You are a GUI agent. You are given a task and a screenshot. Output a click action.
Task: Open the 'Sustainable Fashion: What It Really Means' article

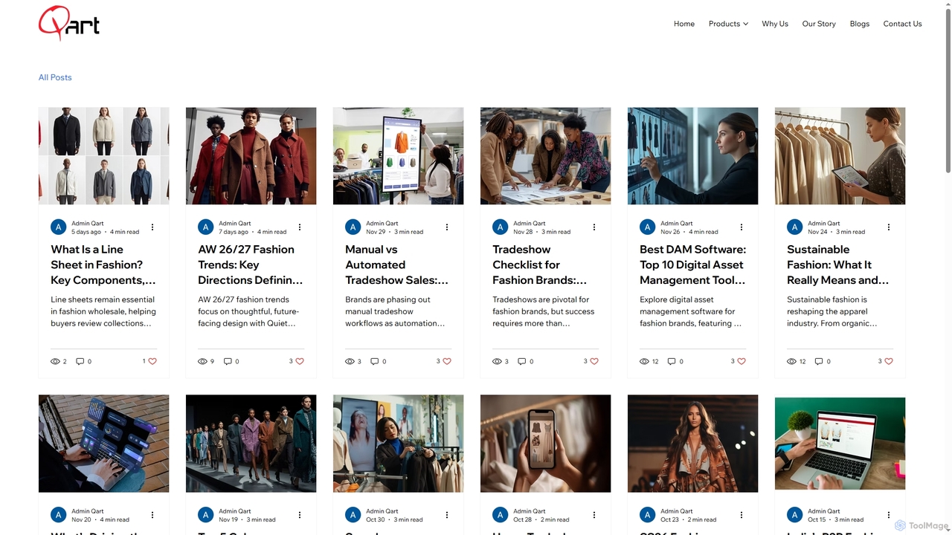[840, 265]
